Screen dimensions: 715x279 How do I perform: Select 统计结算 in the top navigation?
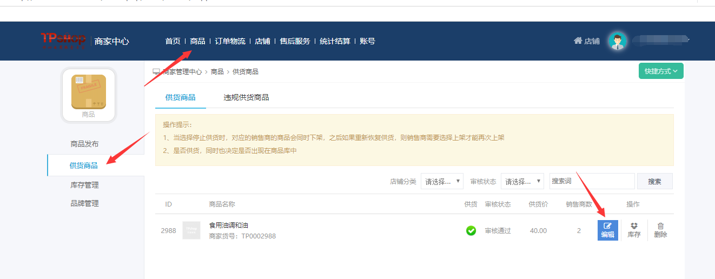click(x=335, y=41)
